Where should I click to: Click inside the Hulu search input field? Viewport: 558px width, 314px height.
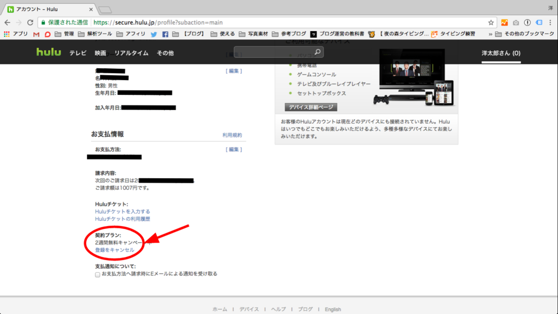(275, 51)
